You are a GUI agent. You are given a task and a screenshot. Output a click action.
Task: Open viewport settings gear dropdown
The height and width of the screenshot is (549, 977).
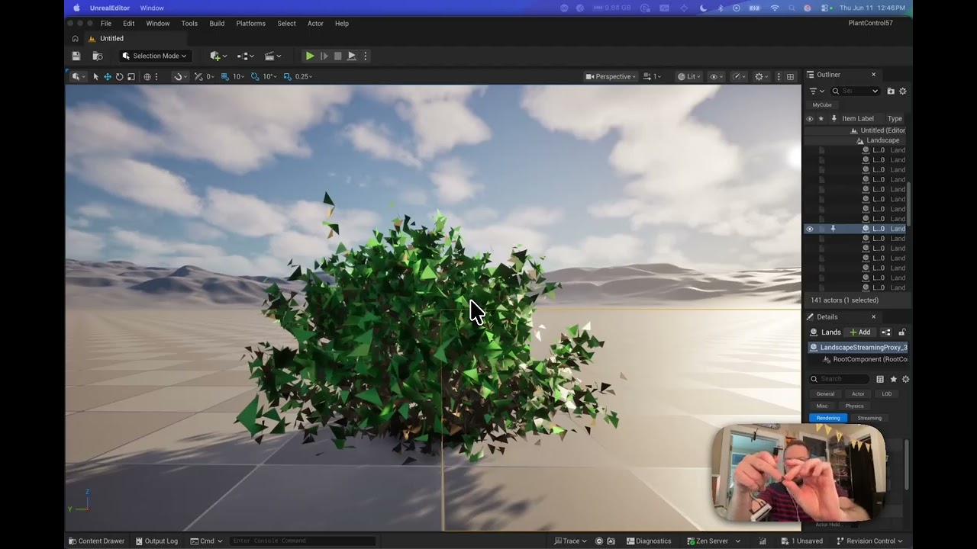pos(760,76)
